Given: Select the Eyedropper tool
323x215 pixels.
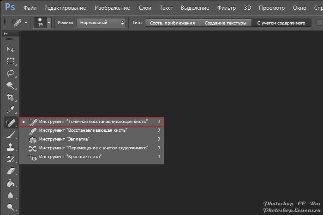Looking at the screenshot, I should 10,110.
